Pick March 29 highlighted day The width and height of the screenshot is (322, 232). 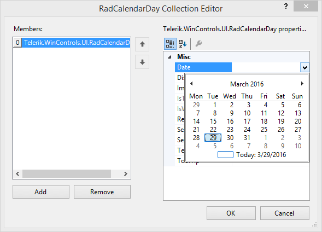point(213,138)
